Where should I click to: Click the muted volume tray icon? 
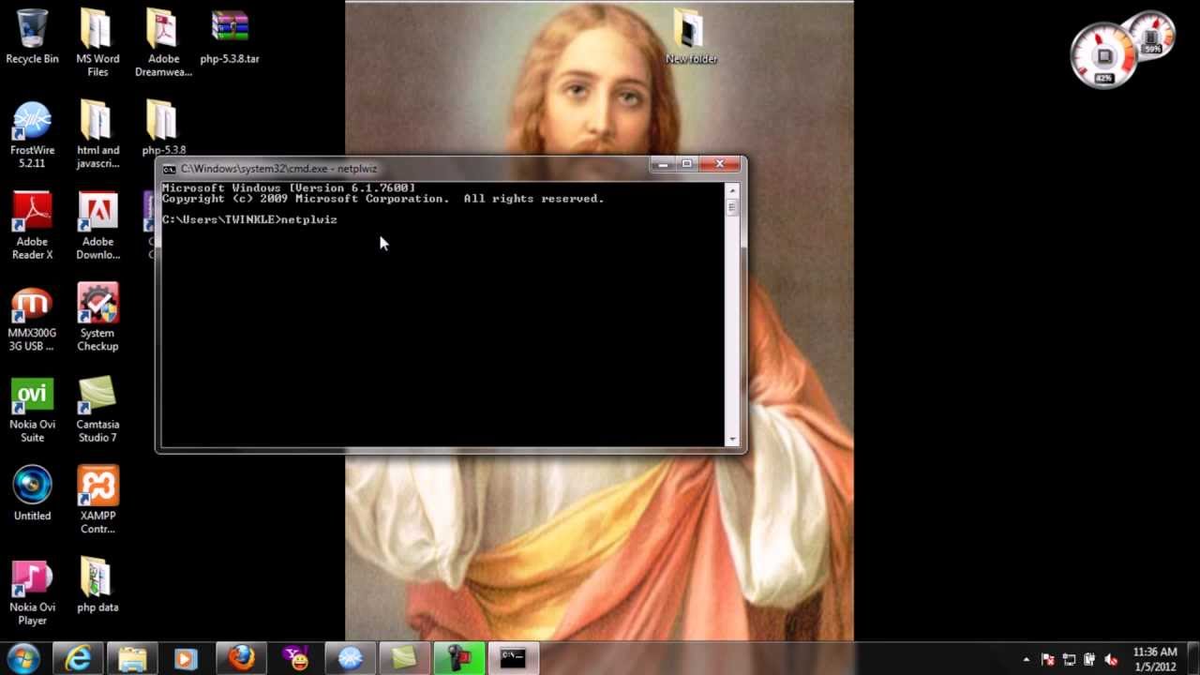1111,660
